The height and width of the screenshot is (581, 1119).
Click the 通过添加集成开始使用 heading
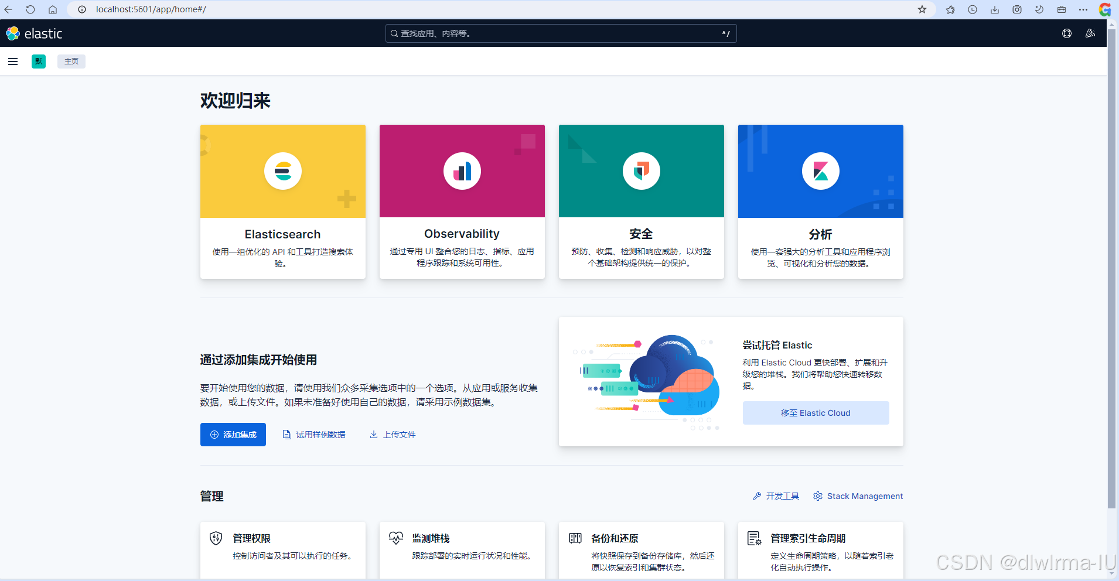tap(258, 360)
